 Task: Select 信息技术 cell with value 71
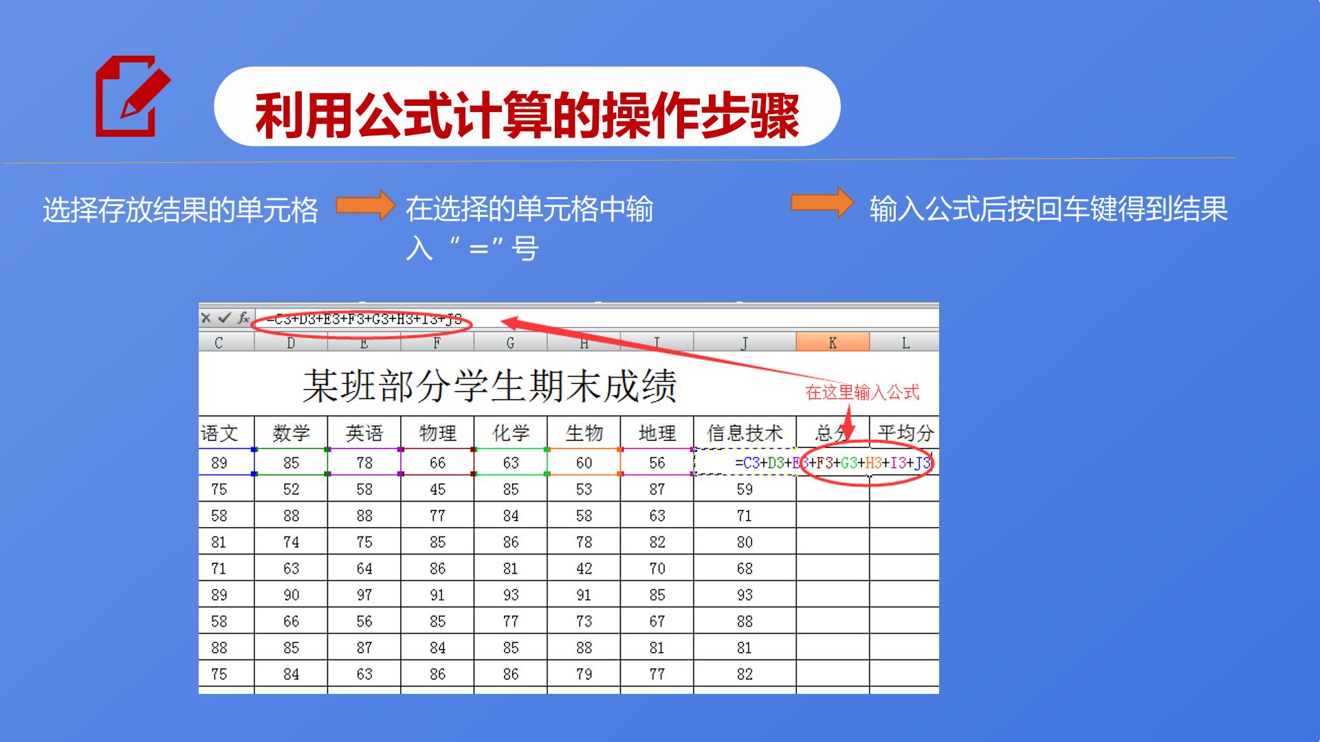coord(745,515)
